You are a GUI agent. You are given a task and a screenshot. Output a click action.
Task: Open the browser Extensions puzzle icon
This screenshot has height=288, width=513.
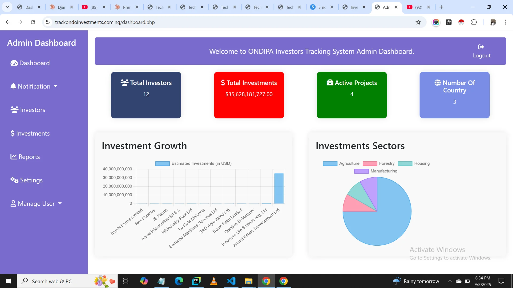pos(474,22)
